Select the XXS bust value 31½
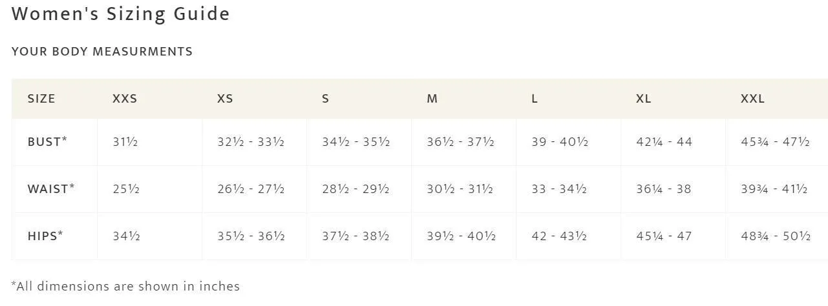The width and height of the screenshot is (828, 306). [125, 142]
